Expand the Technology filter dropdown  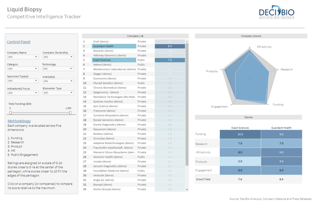point(58,69)
